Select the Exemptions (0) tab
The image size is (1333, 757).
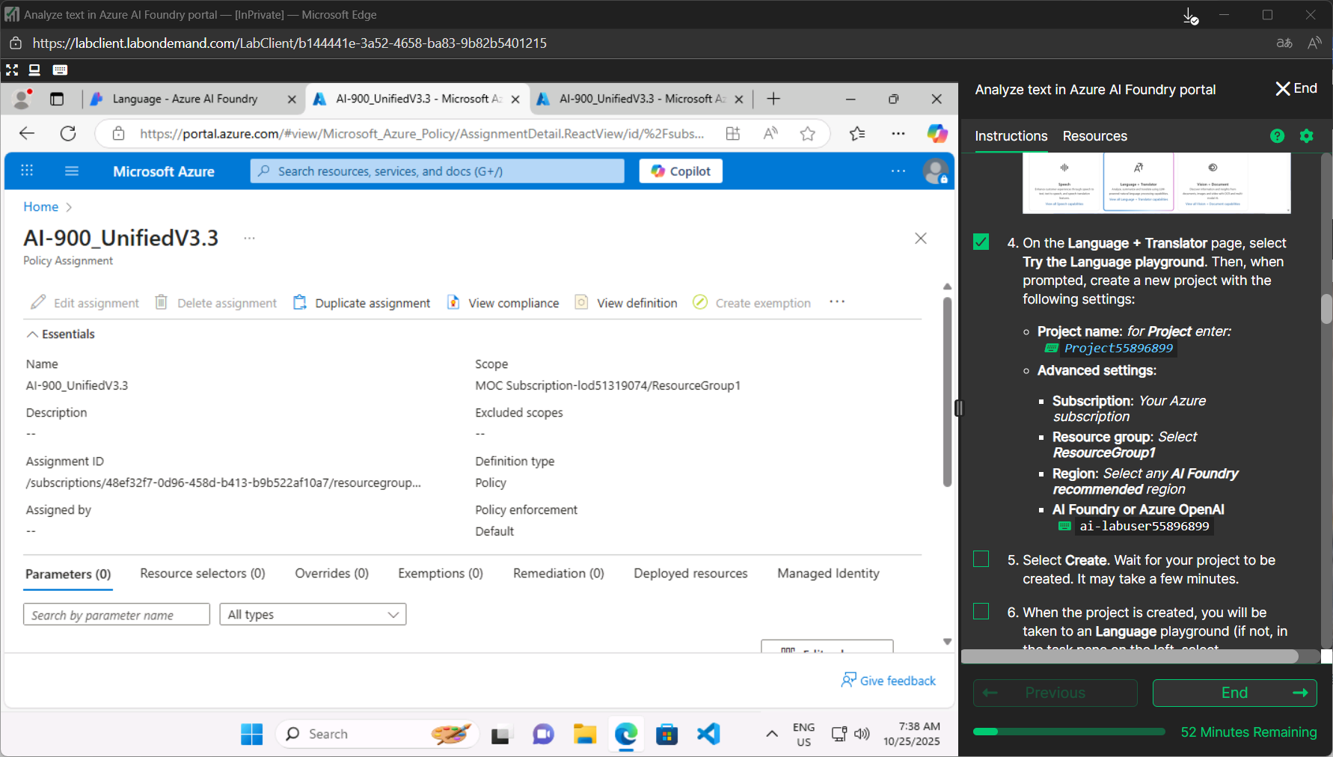pyautogui.click(x=441, y=574)
